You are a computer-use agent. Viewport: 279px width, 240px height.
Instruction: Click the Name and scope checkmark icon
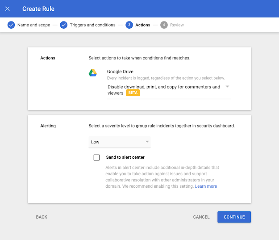11,25
